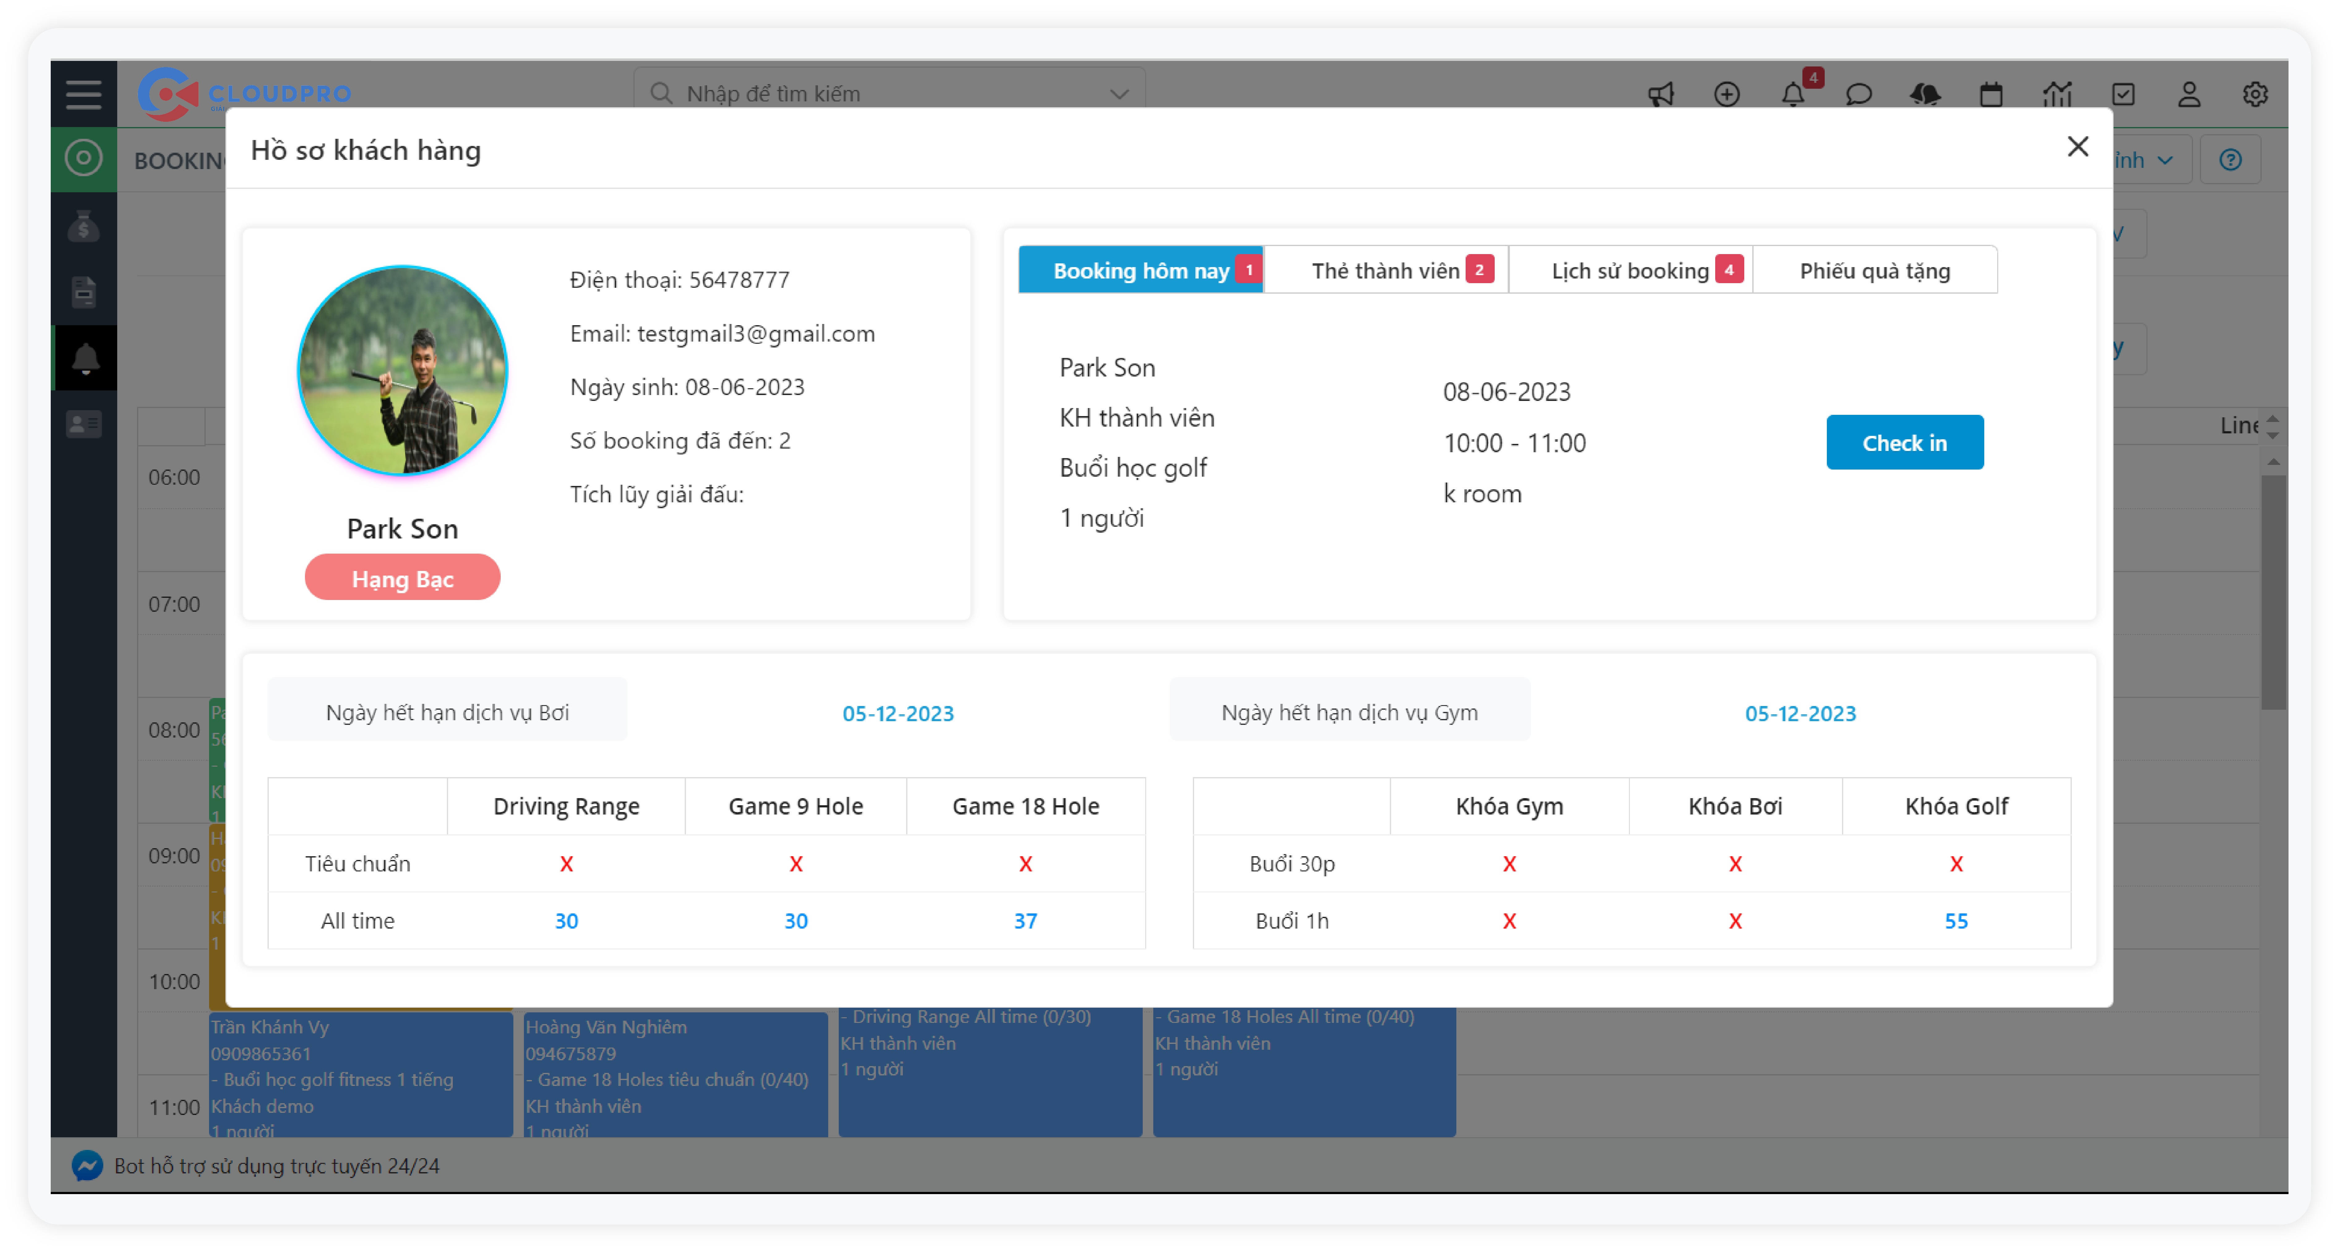Viewport: 2339px width, 1255px height.
Task: Click inside the Nhập để tìm kiếm field
Action: coord(872,93)
